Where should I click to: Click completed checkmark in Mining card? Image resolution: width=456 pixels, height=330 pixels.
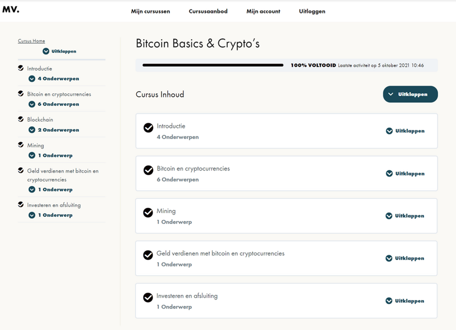pyautogui.click(x=148, y=212)
